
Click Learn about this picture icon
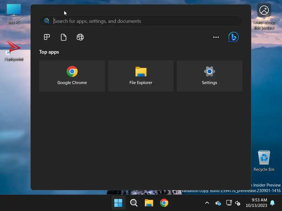(x=264, y=16)
